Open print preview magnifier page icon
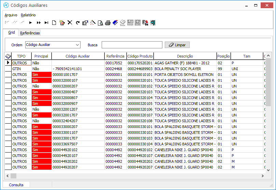 point(100,23)
